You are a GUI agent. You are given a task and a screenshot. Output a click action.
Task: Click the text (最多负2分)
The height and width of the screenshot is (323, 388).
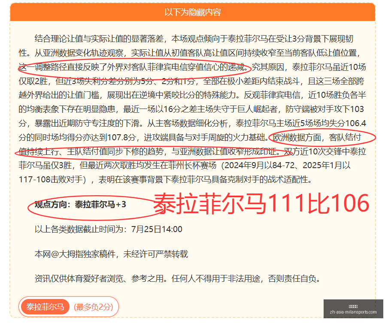(x=94, y=307)
